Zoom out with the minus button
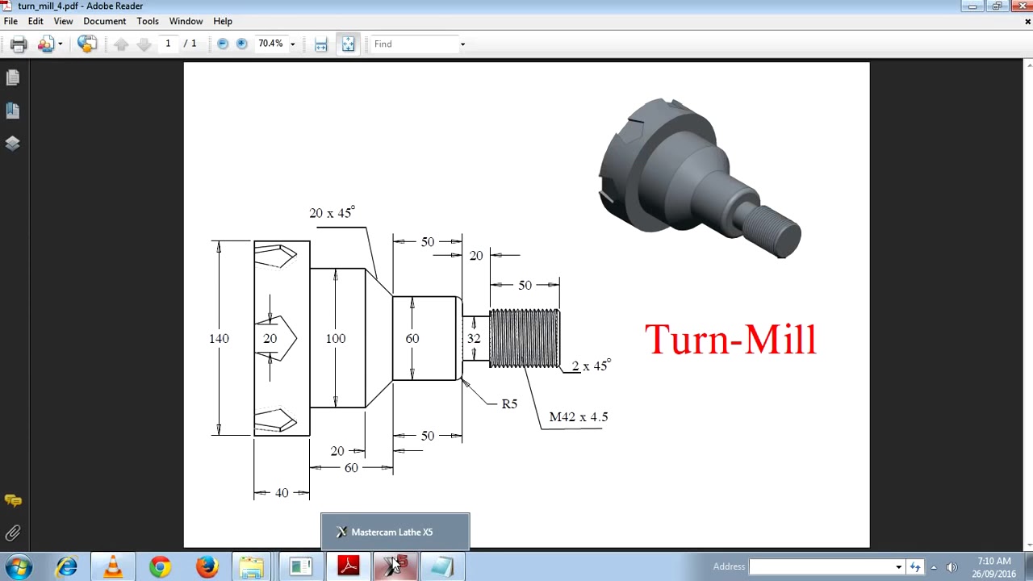This screenshot has height=581, width=1033. [224, 44]
